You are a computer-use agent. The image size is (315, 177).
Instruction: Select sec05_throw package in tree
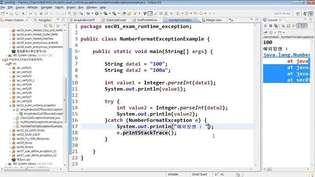coord(24,143)
